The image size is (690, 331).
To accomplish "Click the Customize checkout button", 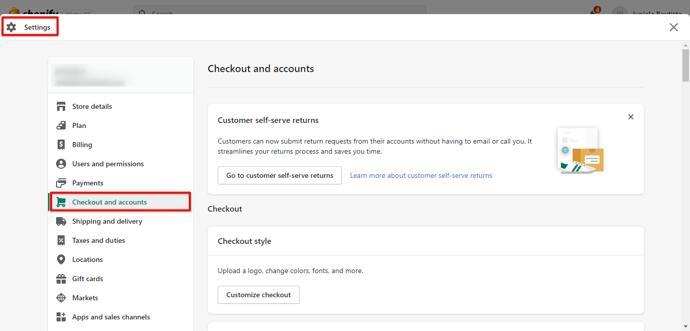I will [x=259, y=295].
